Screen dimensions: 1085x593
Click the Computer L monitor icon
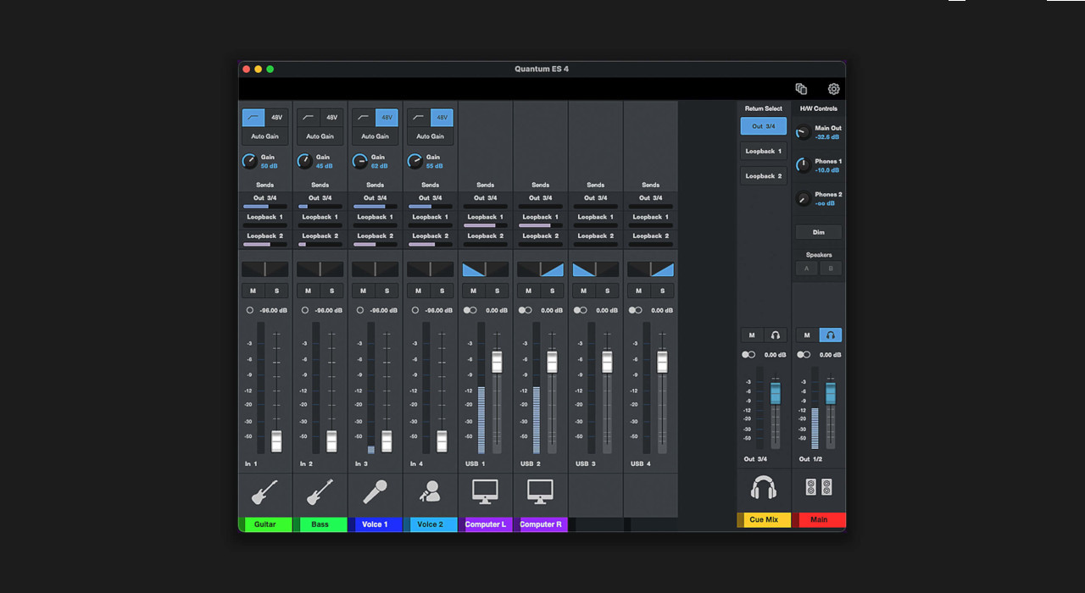[x=485, y=491]
